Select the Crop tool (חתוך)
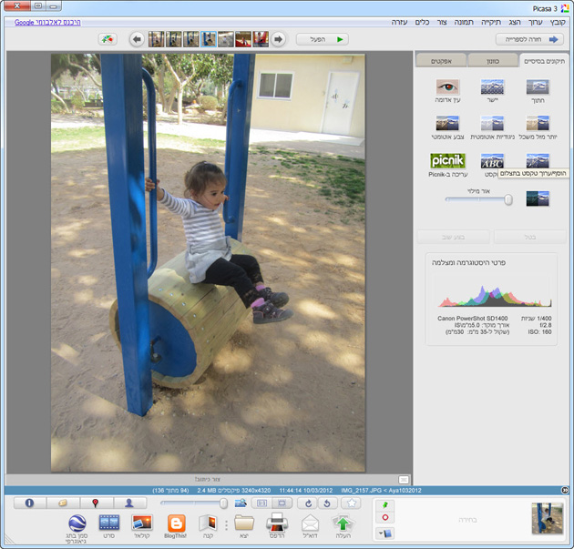The height and width of the screenshot is (549, 574). 538,87
